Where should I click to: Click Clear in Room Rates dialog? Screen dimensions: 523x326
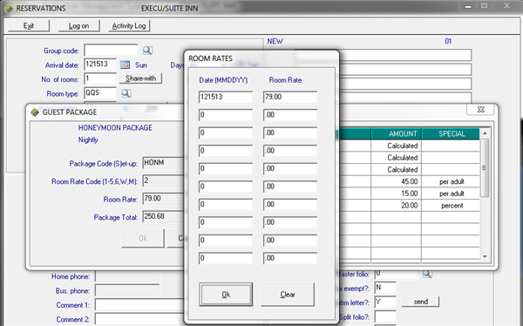pyautogui.click(x=288, y=295)
